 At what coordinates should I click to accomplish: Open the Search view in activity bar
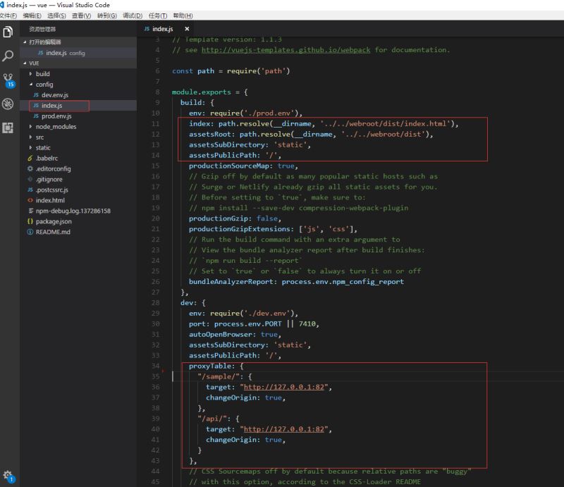(8, 56)
